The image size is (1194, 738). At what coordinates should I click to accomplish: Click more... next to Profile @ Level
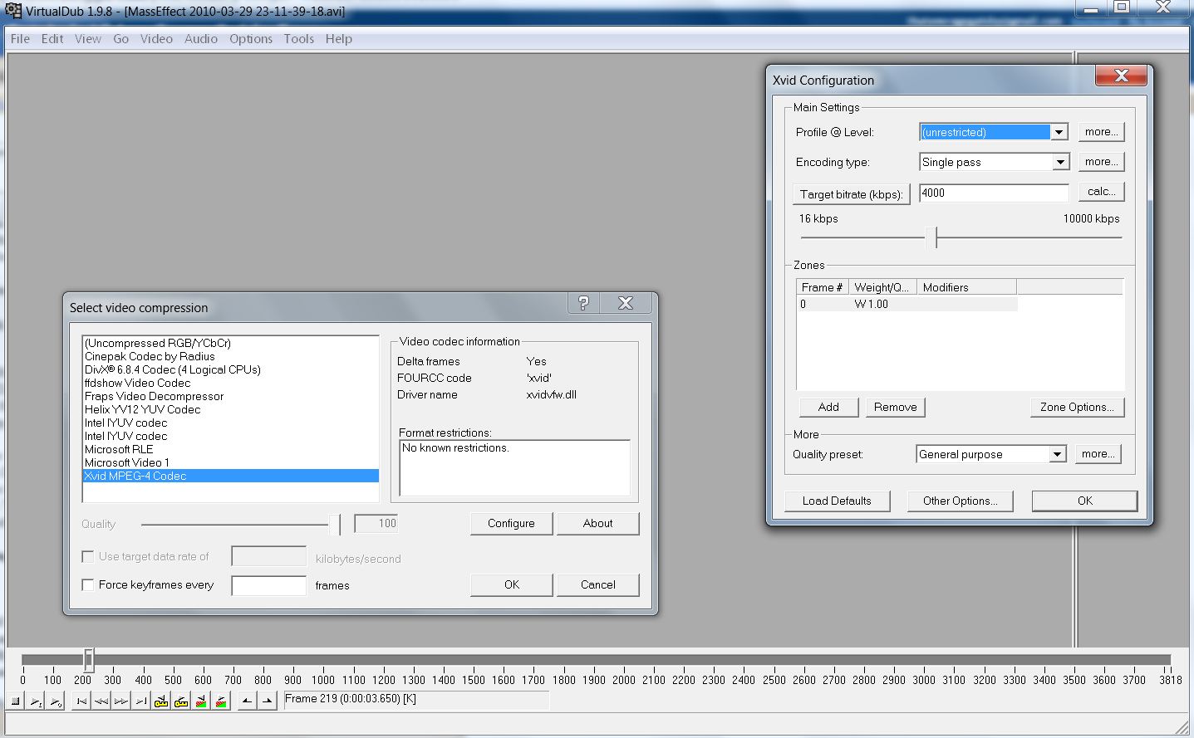[x=1102, y=132]
